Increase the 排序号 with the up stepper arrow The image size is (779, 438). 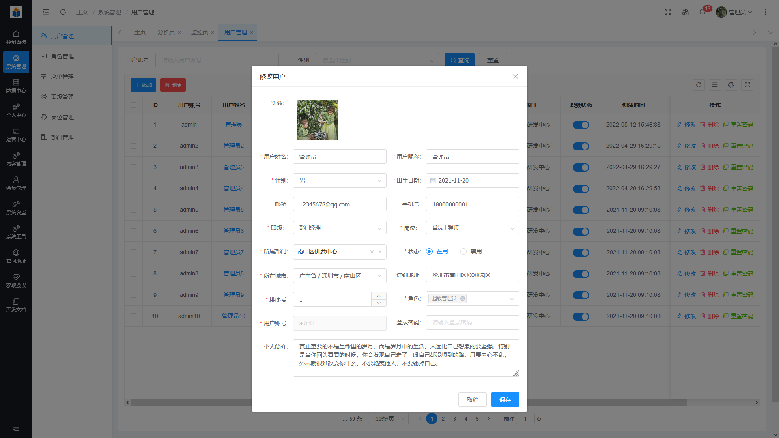[379, 296]
